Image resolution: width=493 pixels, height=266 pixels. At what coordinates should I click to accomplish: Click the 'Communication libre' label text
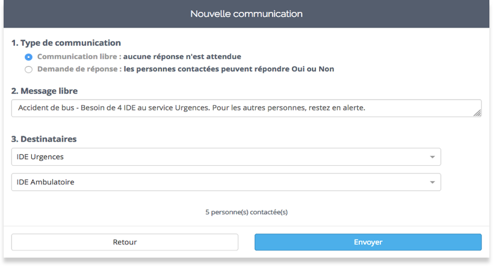click(77, 57)
